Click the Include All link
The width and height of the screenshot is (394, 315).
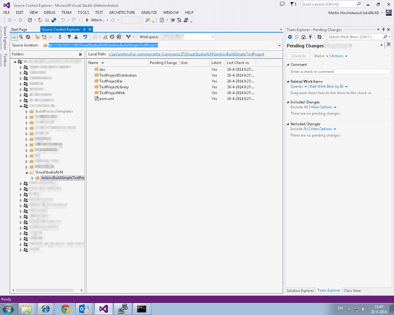coord(299,129)
